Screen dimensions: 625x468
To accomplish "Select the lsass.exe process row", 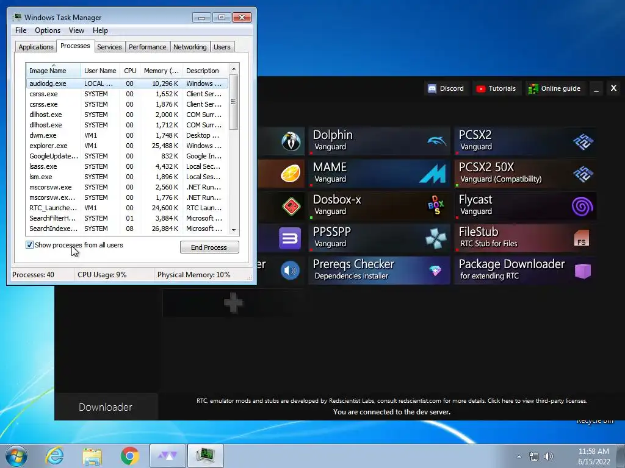I will (127, 166).
